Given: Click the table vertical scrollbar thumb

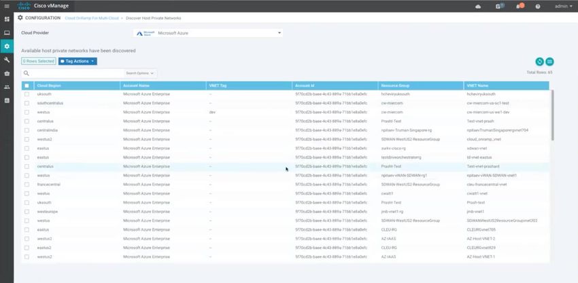Looking at the screenshot, I should click(x=552, y=115).
